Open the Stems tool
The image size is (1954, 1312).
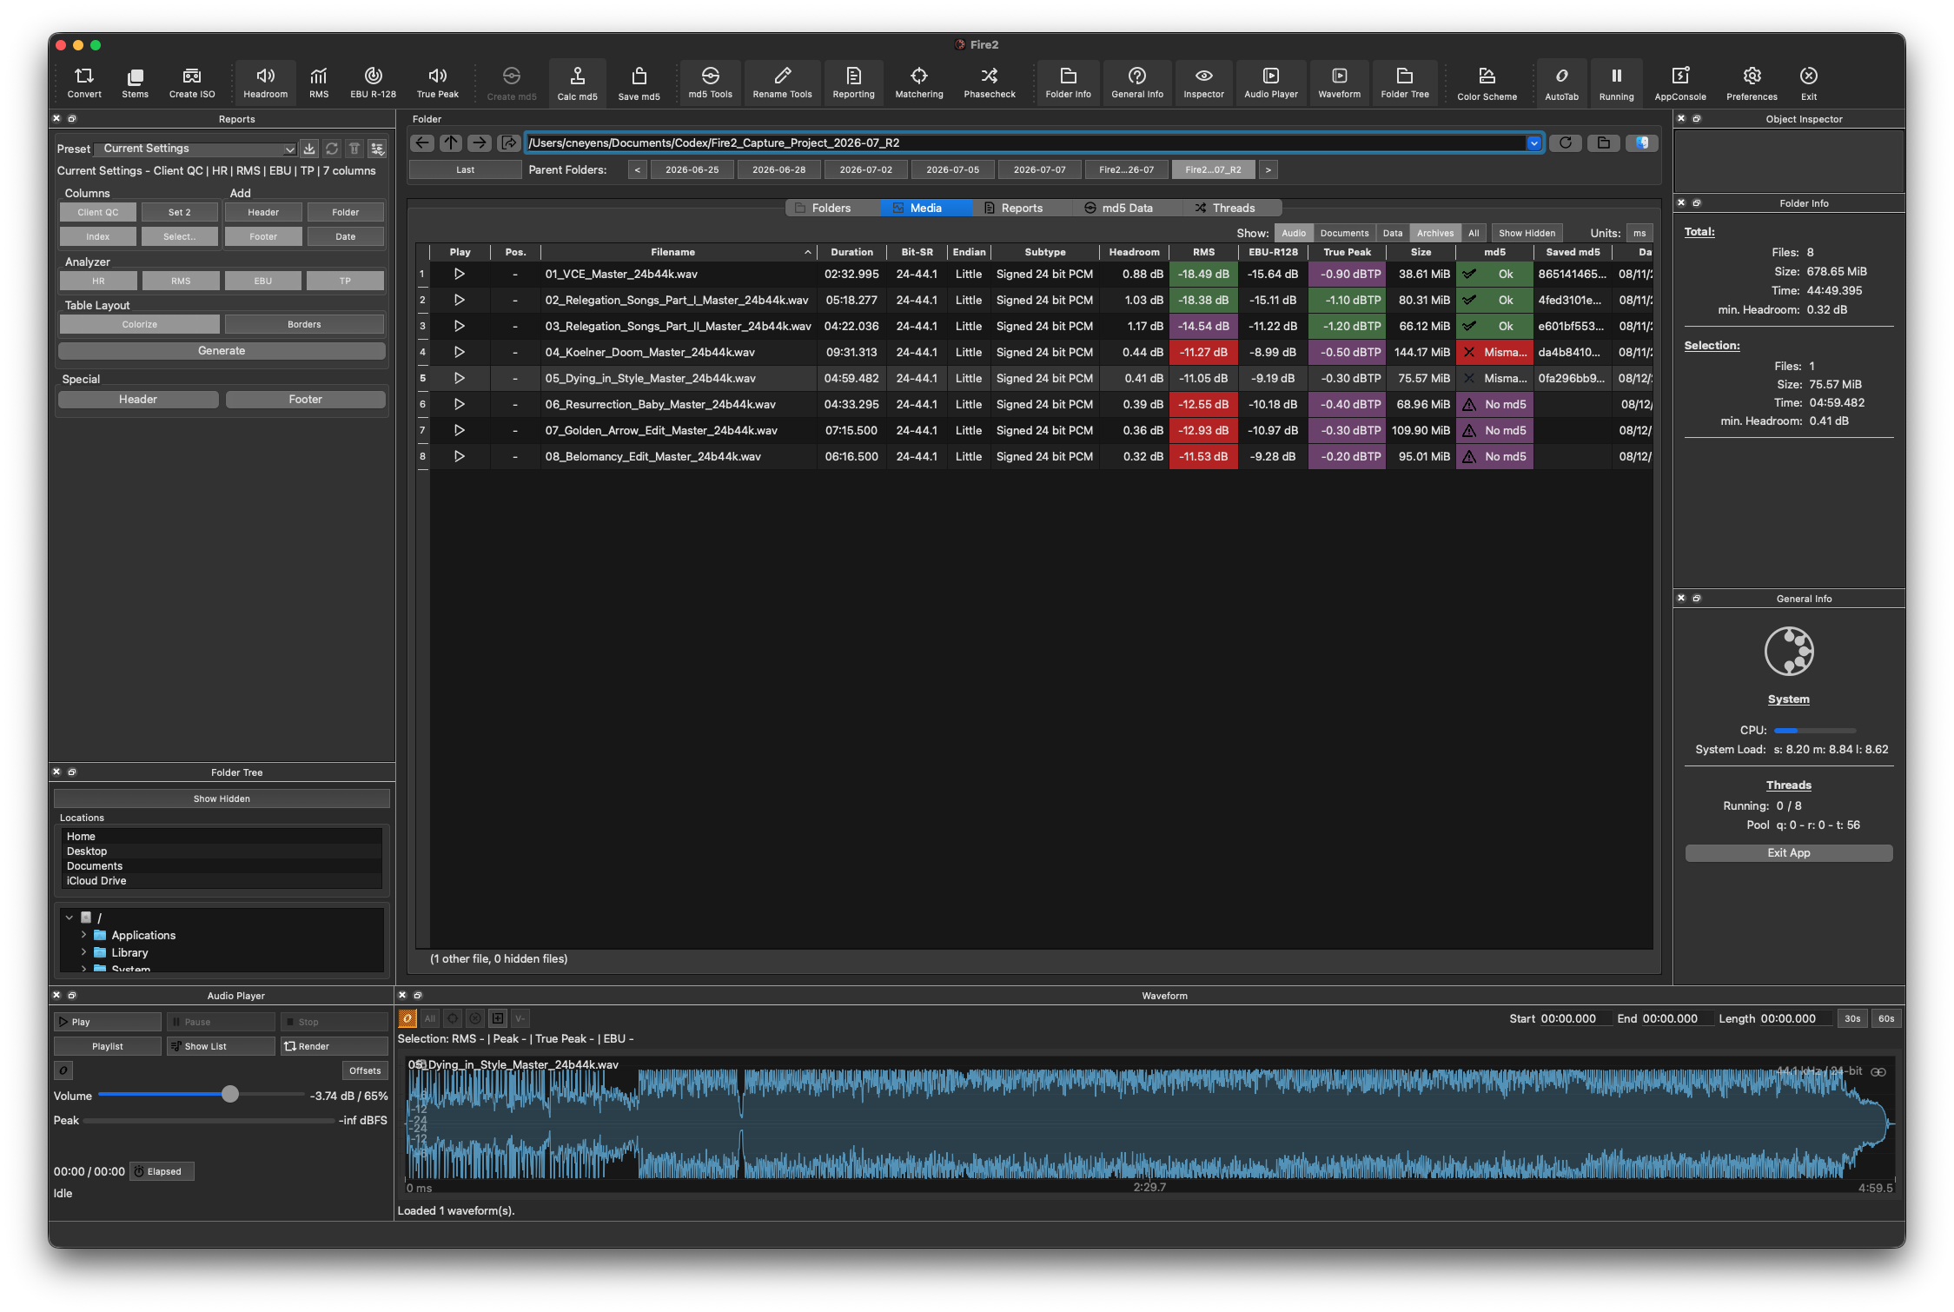(x=135, y=83)
